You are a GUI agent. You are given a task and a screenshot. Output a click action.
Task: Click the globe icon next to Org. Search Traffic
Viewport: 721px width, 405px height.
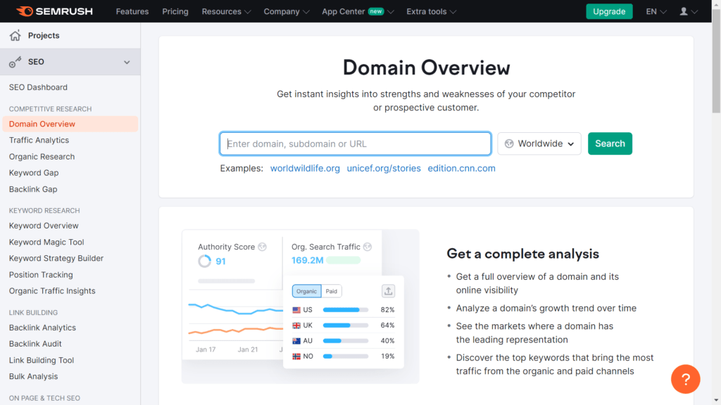(367, 247)
